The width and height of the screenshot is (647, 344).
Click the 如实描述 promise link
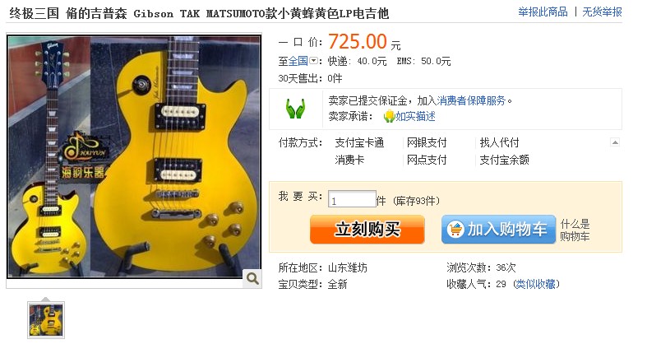(415, 117)
